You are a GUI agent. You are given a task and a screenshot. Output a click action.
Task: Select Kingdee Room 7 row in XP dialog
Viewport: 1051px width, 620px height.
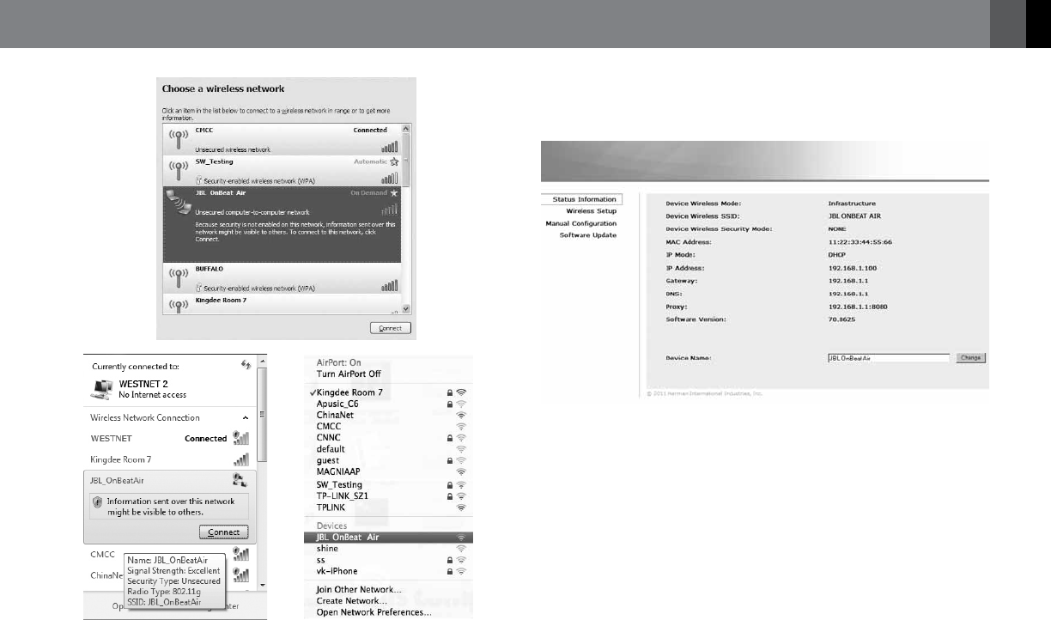pyautogui.click(x=282, y=304)
